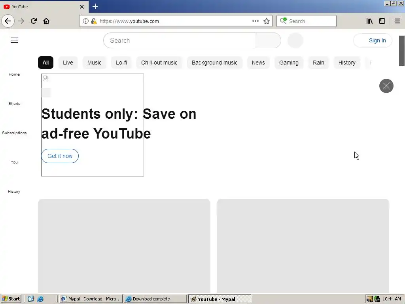Image resolution: width=405 pixels, height=304 pixels.
Task: Select the Gaming filter chip
Action: [289, 63]
